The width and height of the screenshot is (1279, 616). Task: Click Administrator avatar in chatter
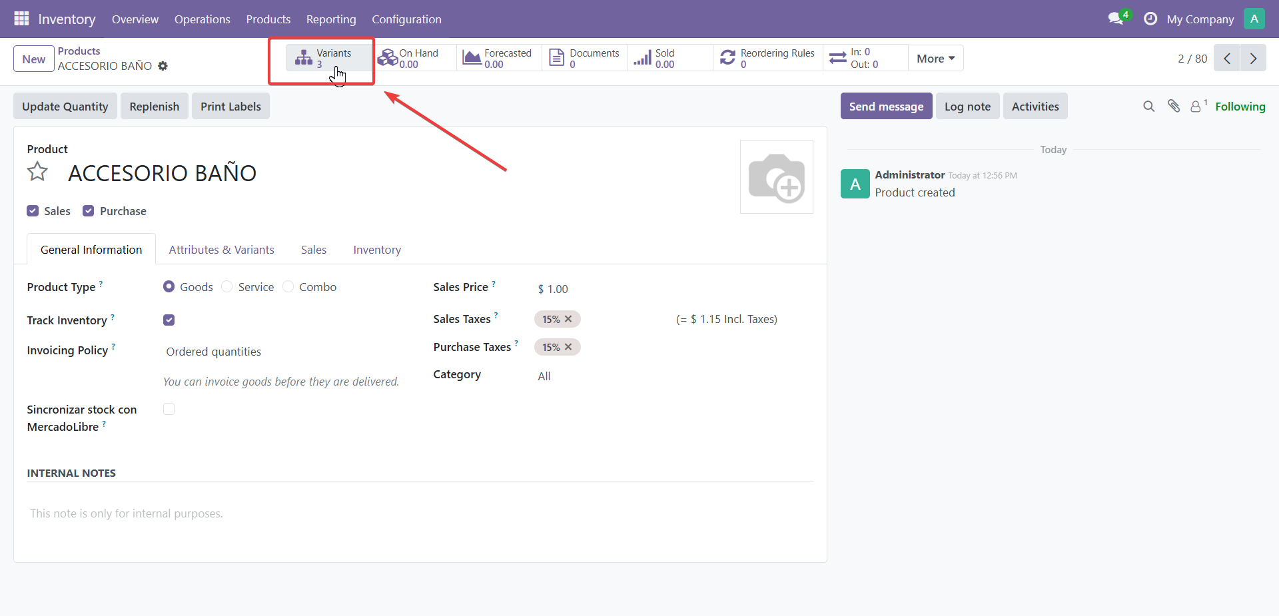click(855, 184)
